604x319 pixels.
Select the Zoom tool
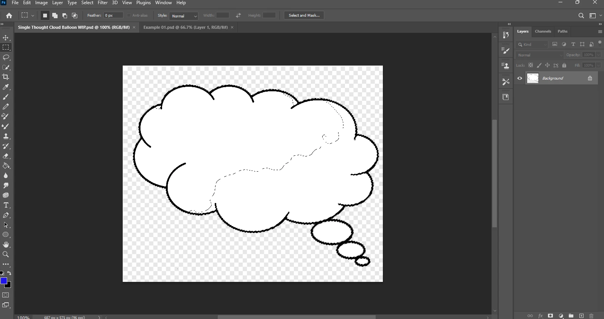pyautogui.click(x=6, y=254)
